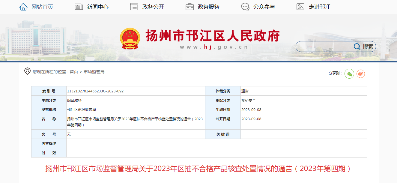Screen dimensions: 397x183
Task: Click the home icon beside 网站首页
Action: [23, 7]
